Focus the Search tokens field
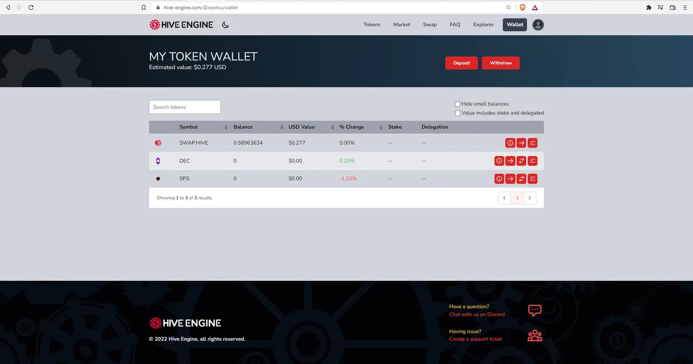 [185, 107]
